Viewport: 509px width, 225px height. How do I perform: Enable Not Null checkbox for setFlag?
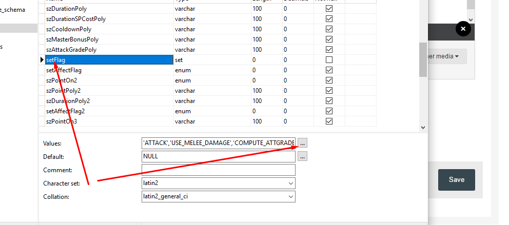329,60
